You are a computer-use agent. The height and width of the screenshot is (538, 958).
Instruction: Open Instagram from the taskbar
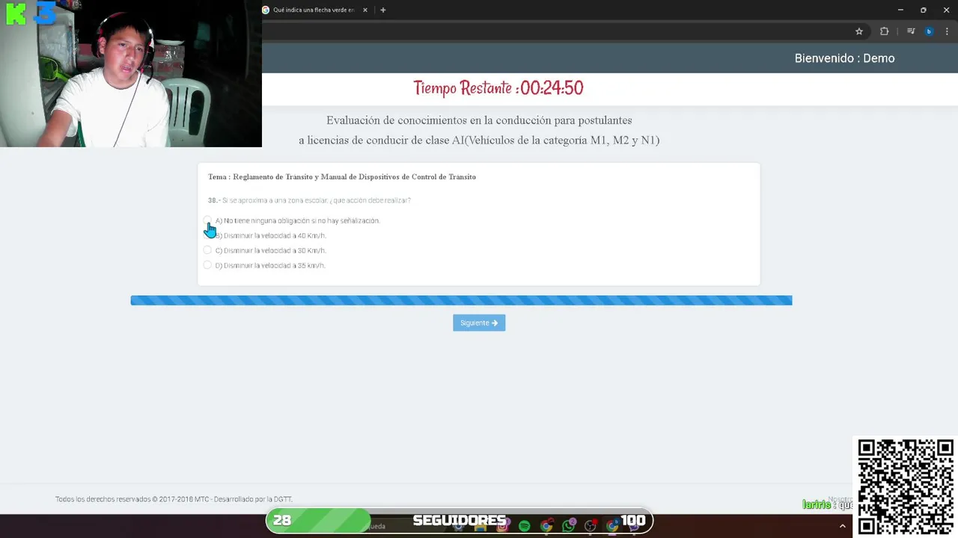502,526
